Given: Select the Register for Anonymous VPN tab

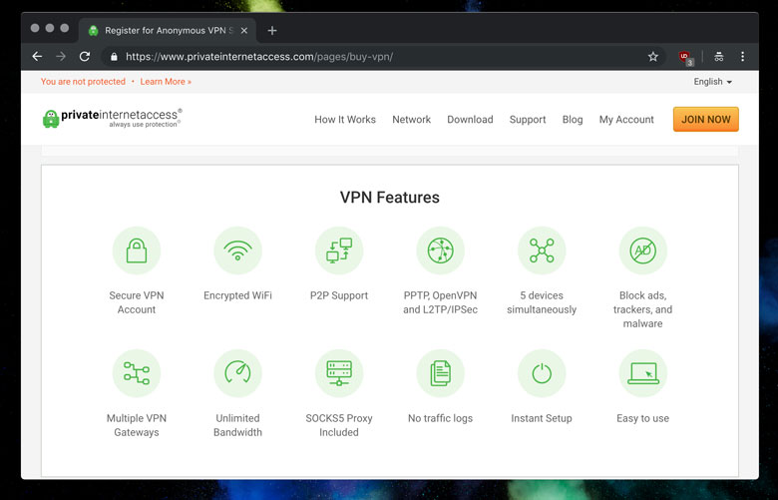Looking at the screenshot, I should click(x=168, y=31).
